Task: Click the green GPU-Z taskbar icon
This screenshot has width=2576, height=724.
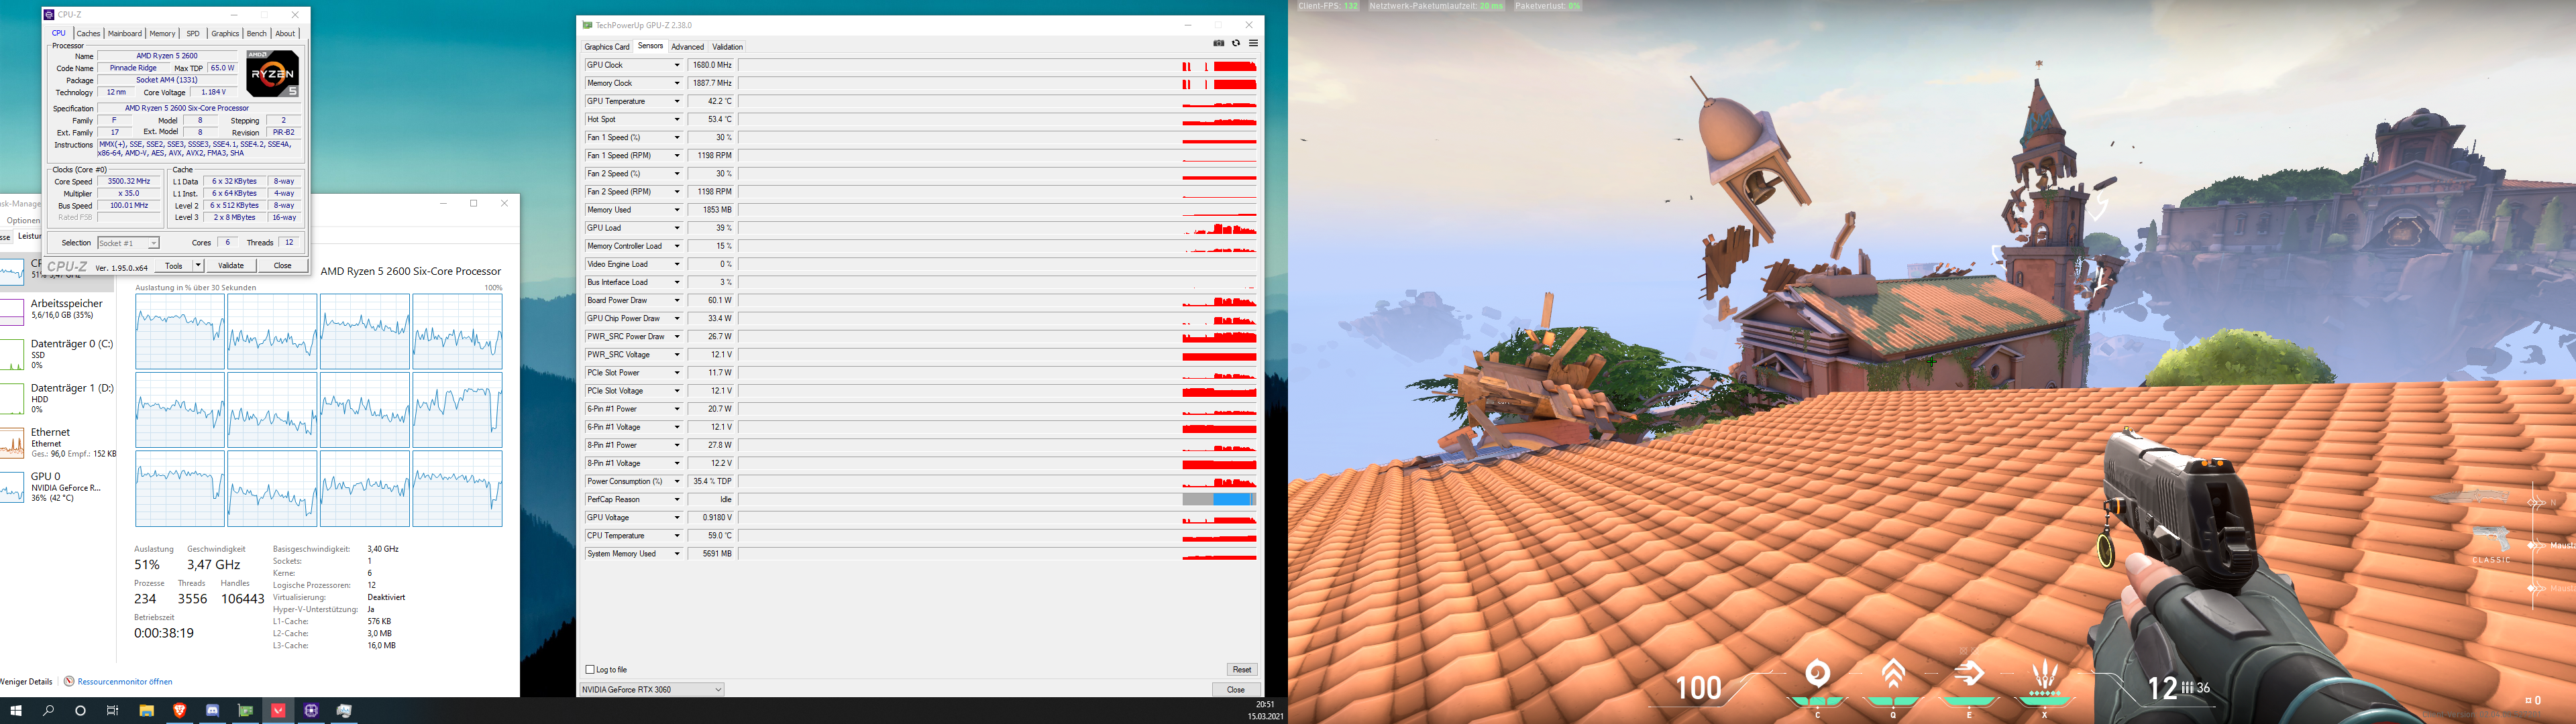Action: click(x=247, y=711)
